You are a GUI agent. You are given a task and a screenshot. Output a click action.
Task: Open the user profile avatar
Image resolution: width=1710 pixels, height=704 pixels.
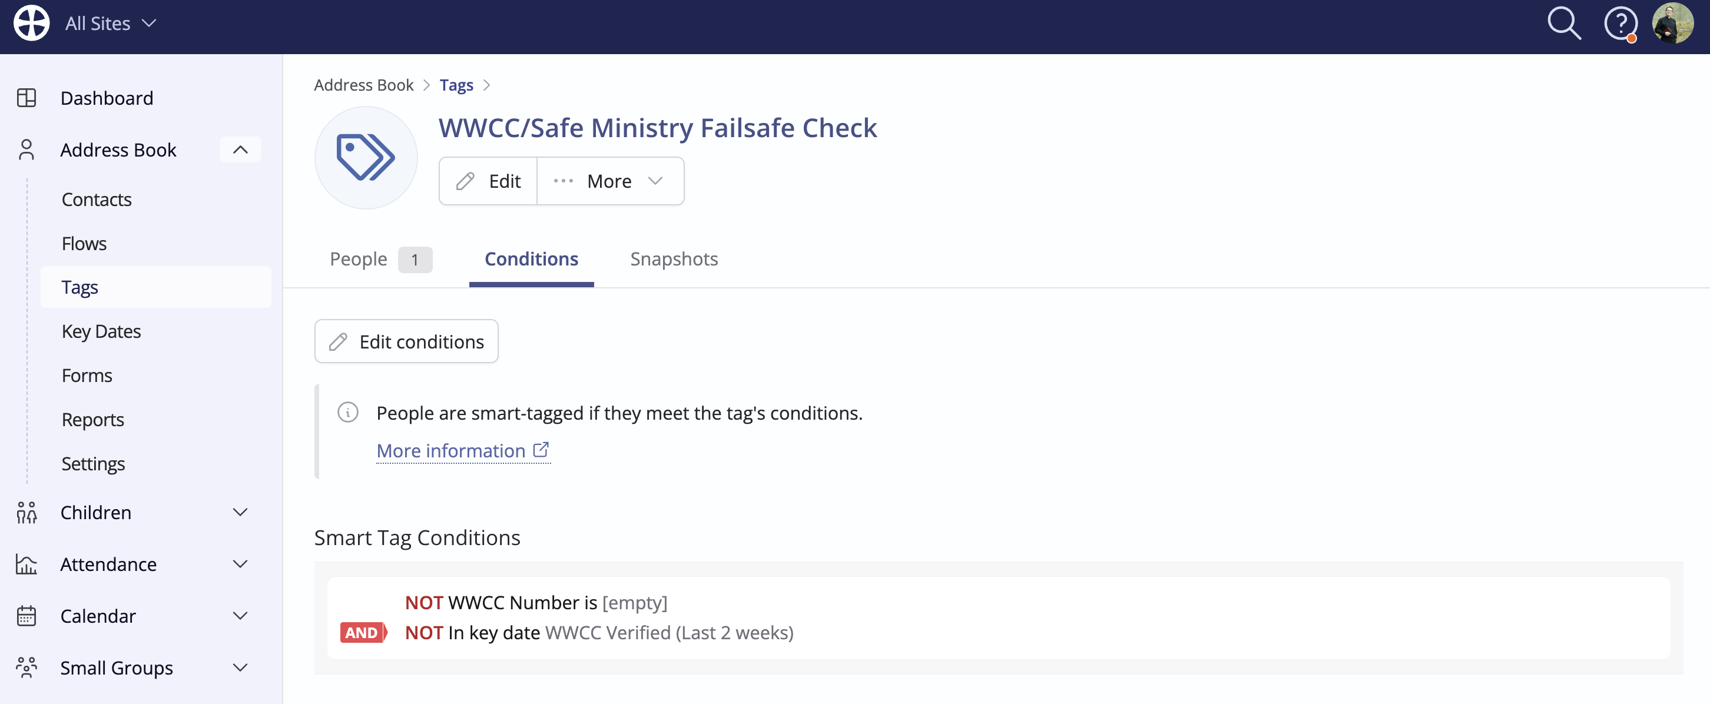[1673, 23]
